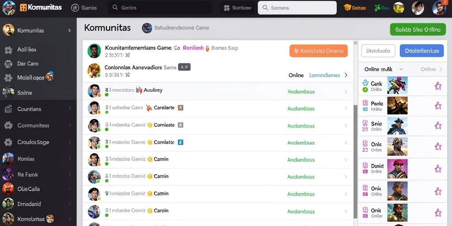Toggle star for the bottom Oniit entry
452x226 pixels.
click(438, 213)
